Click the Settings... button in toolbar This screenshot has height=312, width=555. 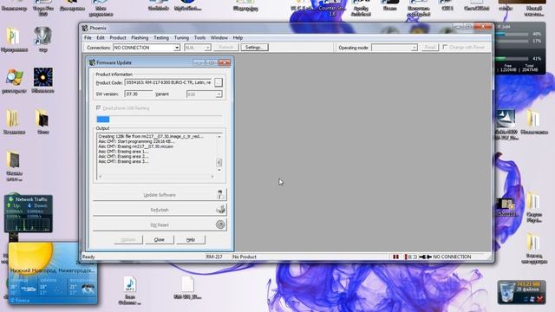254,48
